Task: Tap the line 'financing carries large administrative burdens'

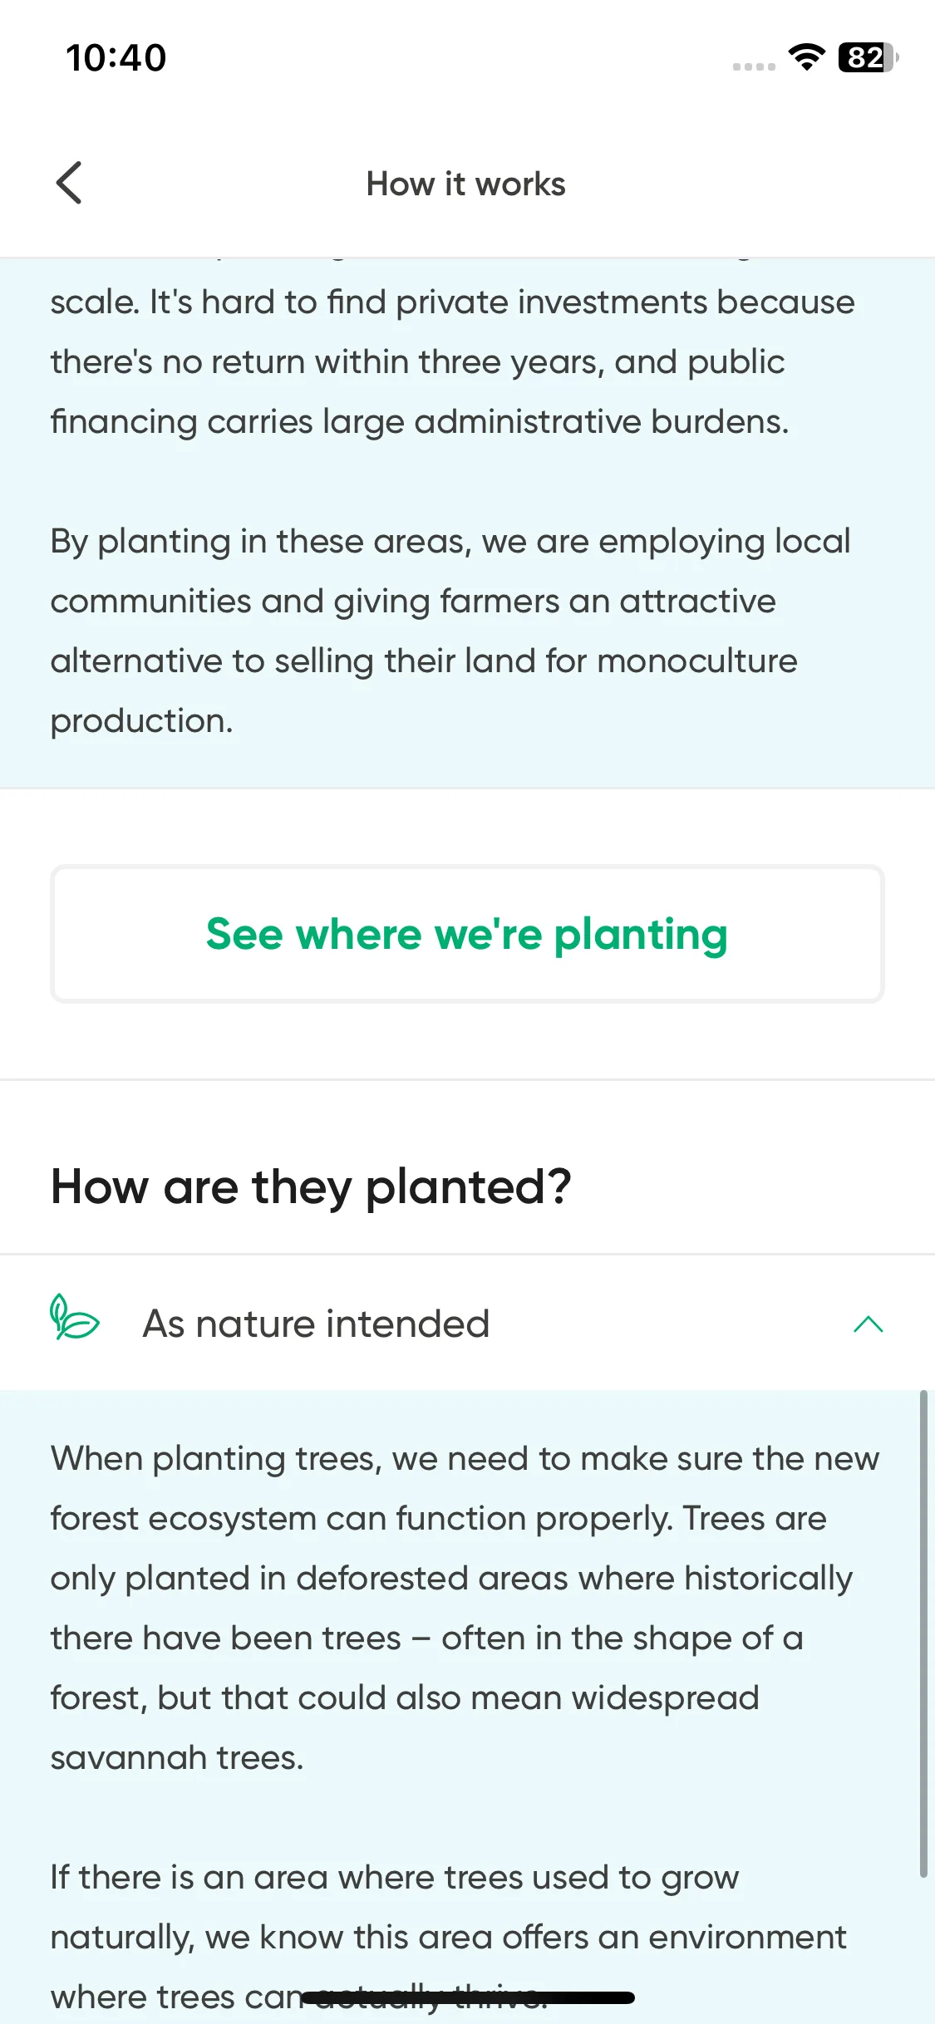Action: pyautogui.click(x=420, y=421)
